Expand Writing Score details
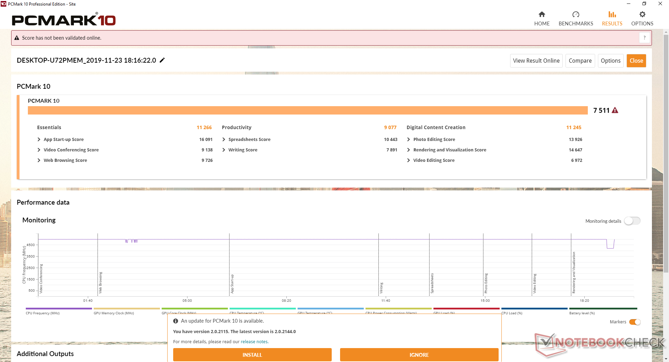669x362 pixels. (x=224, y=150)
